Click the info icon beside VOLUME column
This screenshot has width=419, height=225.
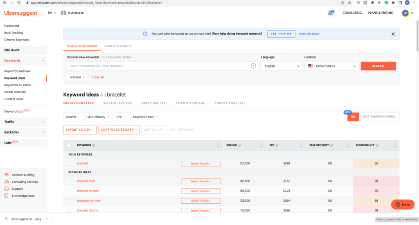[240, 145]
